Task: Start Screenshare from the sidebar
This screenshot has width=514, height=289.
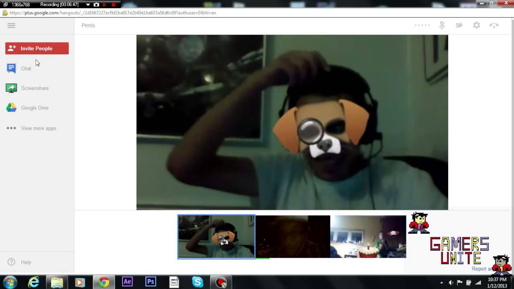Action: [x=27, y=88]
